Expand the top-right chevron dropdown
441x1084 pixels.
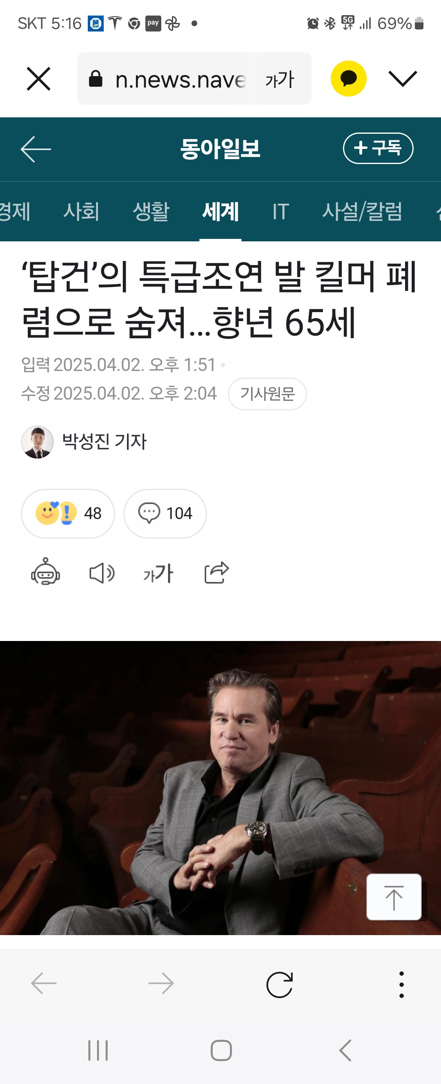point(403,79)
